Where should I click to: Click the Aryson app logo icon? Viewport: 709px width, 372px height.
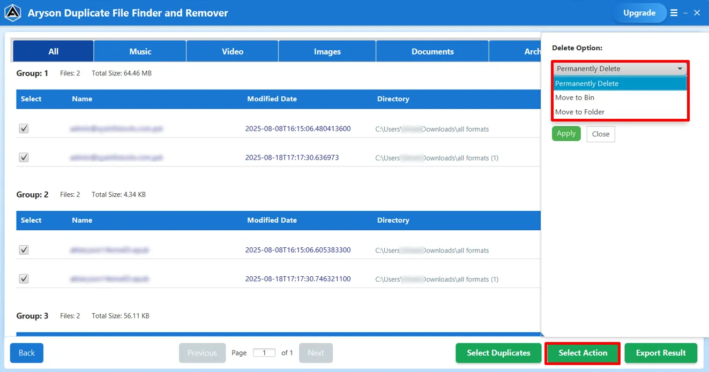[x=12, y=12]
